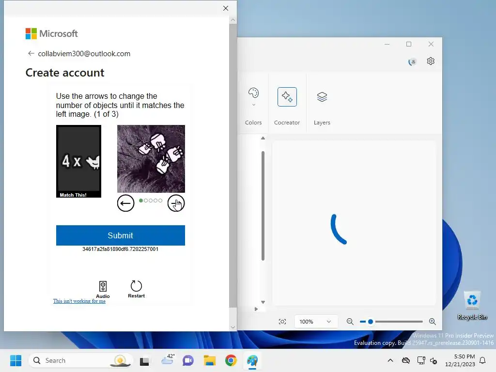
Task: Expand the Colors chevron in Paint
Action: [253, 105]
